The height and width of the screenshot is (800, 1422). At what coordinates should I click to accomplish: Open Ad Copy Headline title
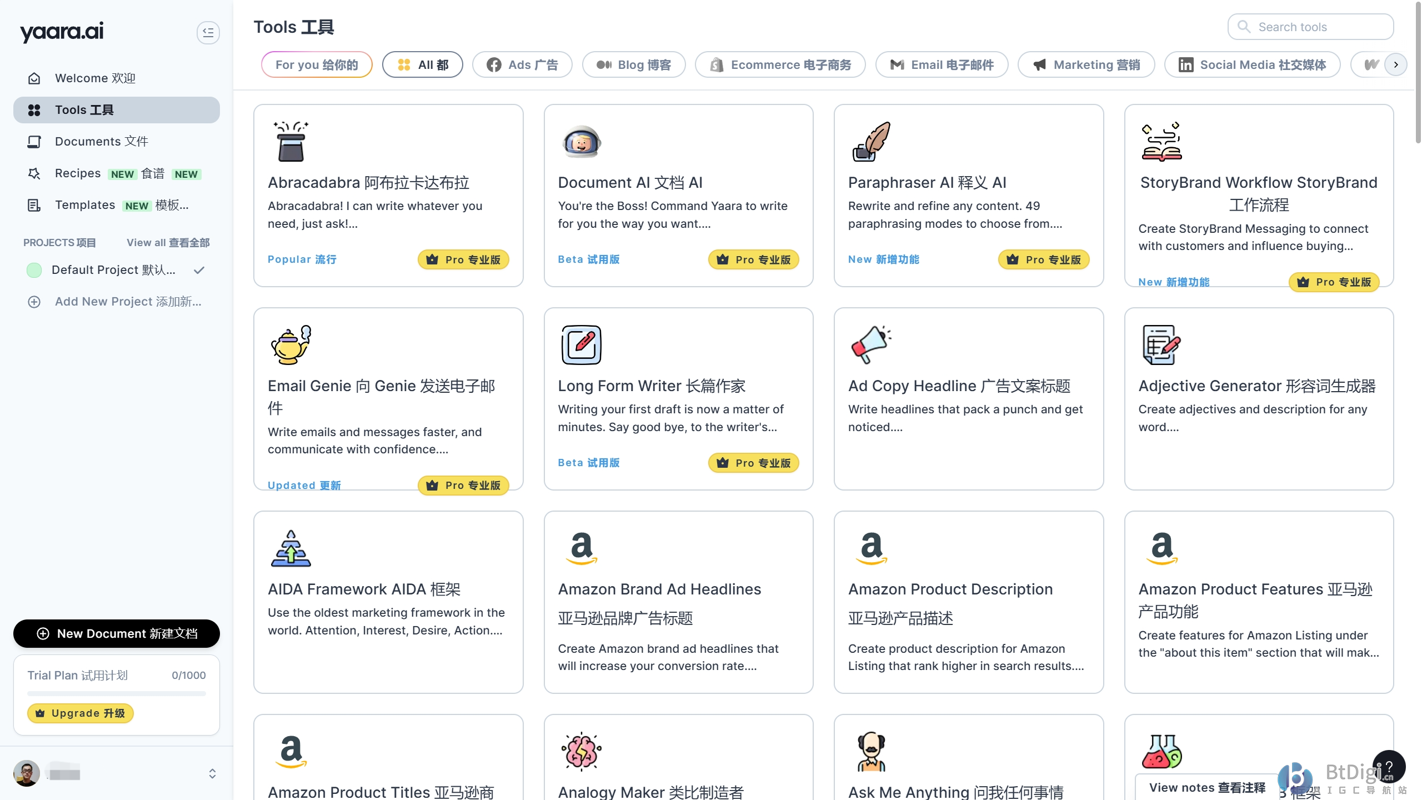[x=959, y=386]
